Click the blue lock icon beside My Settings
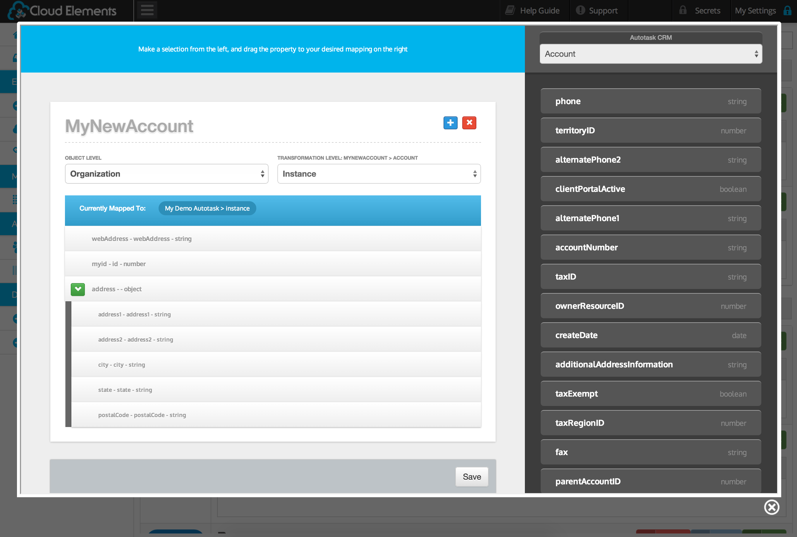 tap(787, 11)
